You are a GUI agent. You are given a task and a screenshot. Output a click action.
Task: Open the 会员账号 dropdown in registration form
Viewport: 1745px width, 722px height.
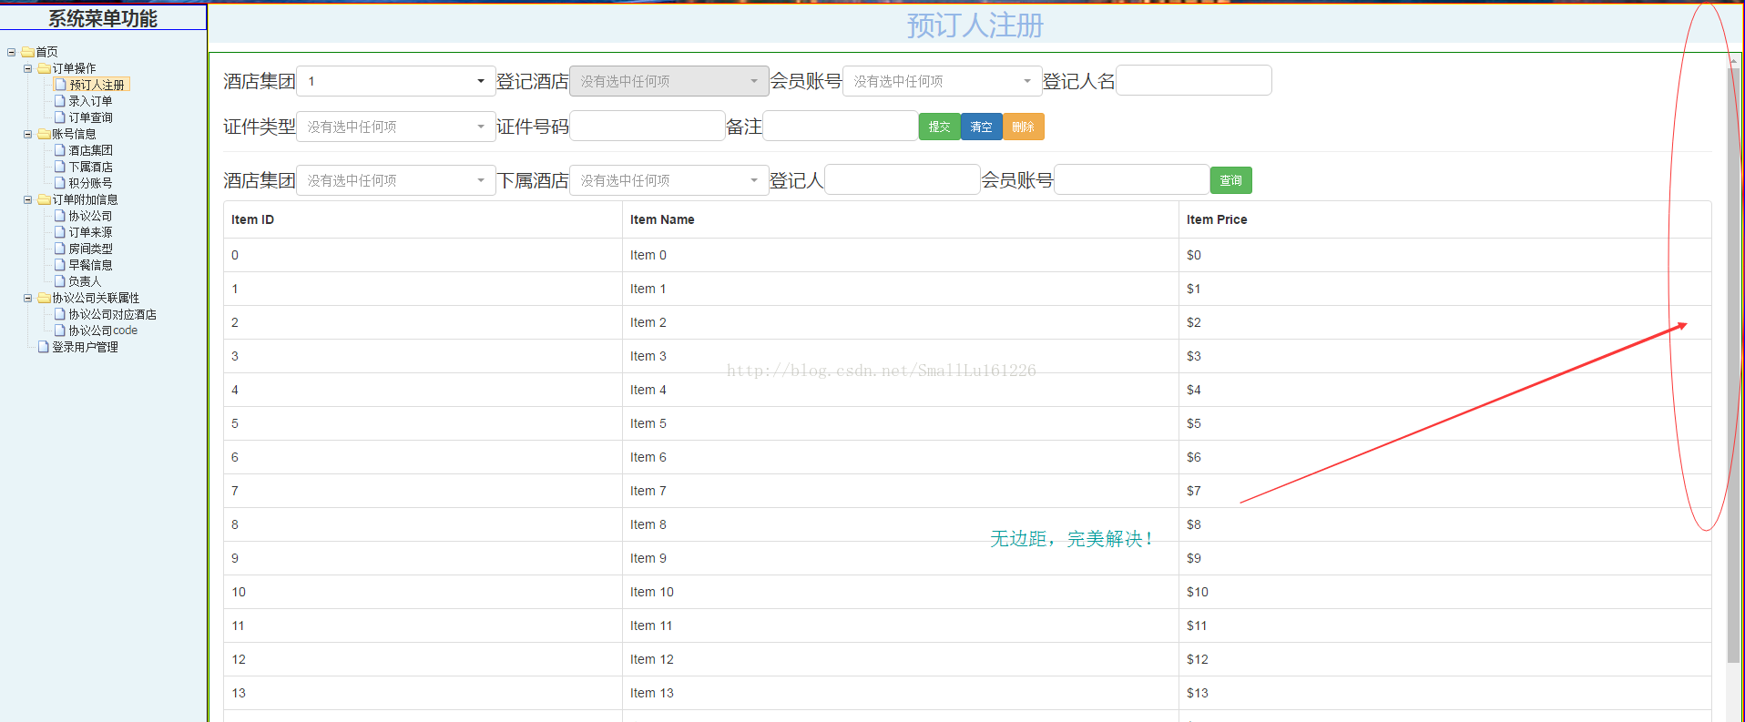point(943,81)
